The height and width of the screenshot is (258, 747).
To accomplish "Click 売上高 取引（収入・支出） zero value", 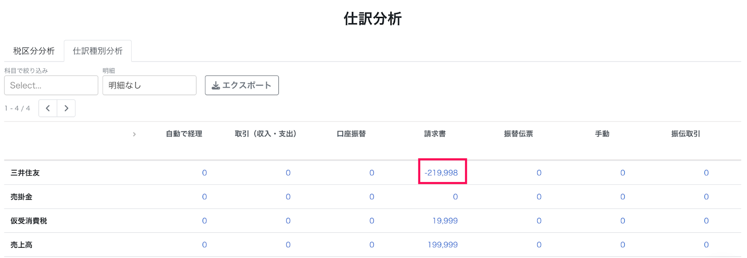I will 288,244.
